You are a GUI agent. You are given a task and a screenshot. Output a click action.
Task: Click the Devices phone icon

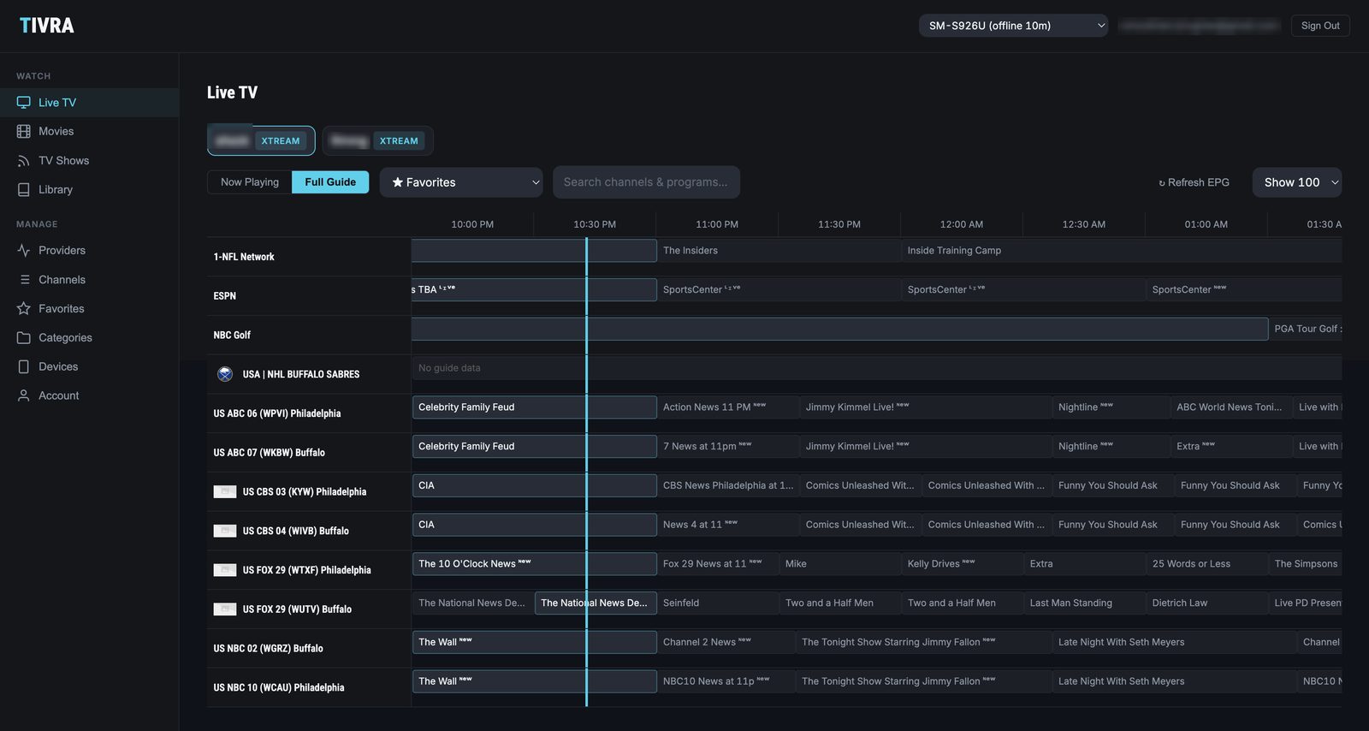click(x=23, y=366)
